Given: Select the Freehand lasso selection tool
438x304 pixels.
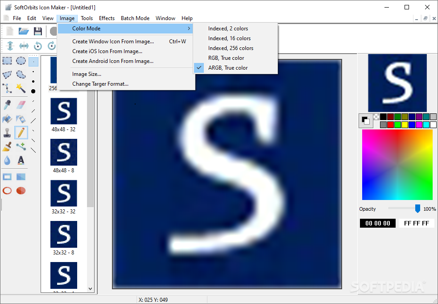Looking at the screenshot, I should [21, 75].
